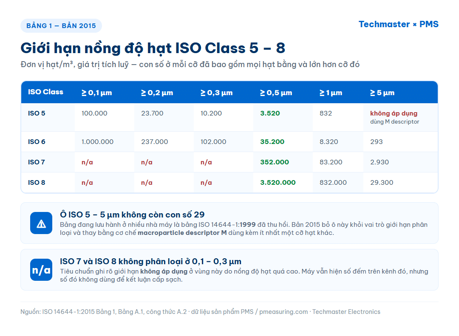Screen dimensions: 459x336
Task: Click the Techmaster × PMS logo text
Action: tap(399, 24)
